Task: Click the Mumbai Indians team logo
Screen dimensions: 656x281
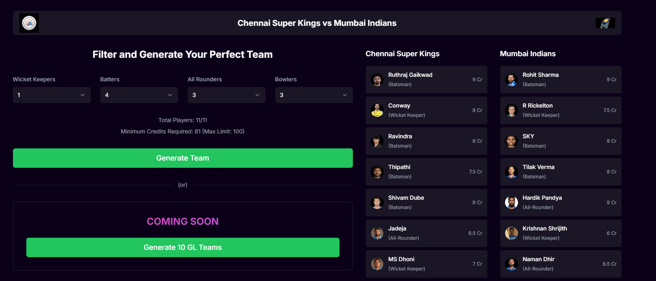Action: 605,23
